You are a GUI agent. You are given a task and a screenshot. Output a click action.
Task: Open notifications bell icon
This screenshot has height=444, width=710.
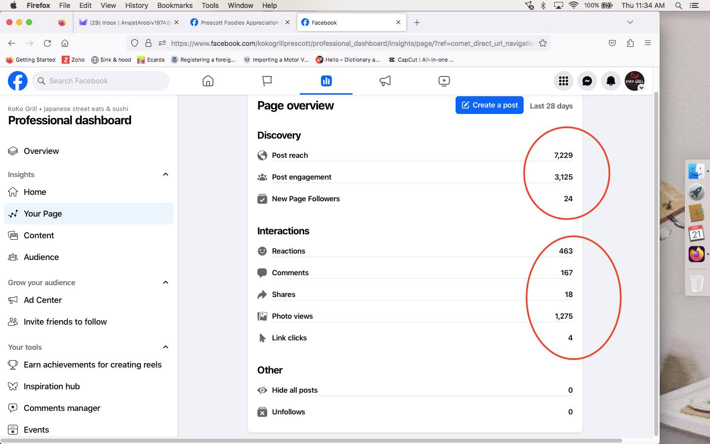(x=611, y=81)
